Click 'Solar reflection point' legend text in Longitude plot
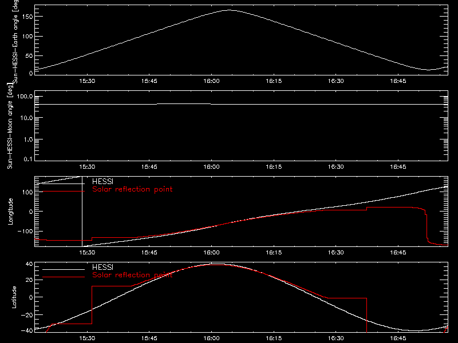The image size is (458, 343). click(132, 189)
